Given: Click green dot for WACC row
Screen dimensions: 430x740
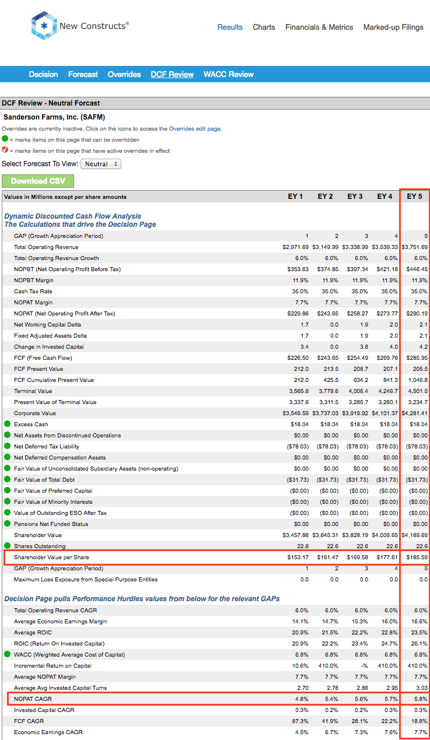Looking at the screenshot, I should pyautogui.click(x=8, y=654).
